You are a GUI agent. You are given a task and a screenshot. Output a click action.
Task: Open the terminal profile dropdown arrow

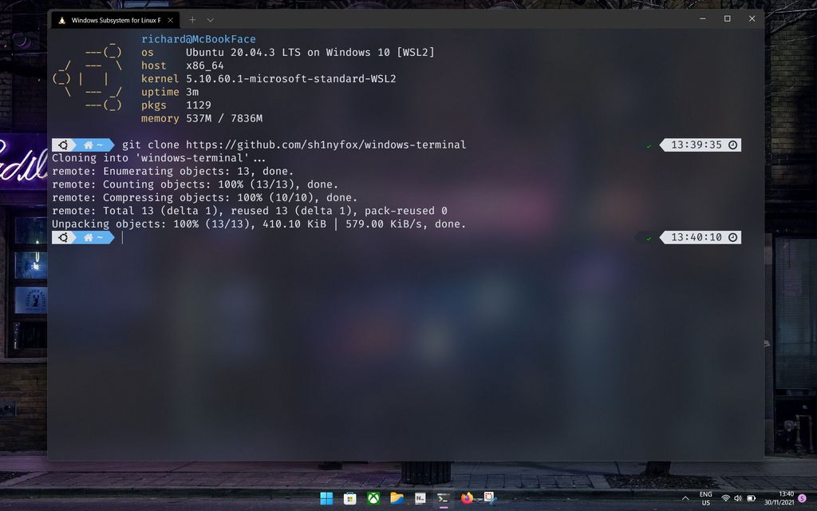point(209,19)
